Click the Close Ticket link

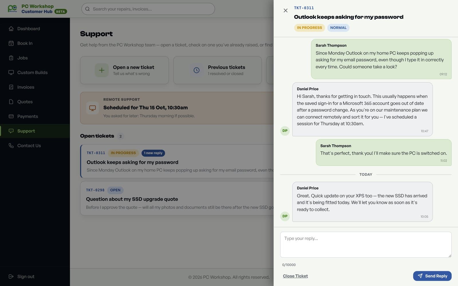point(295,276)
